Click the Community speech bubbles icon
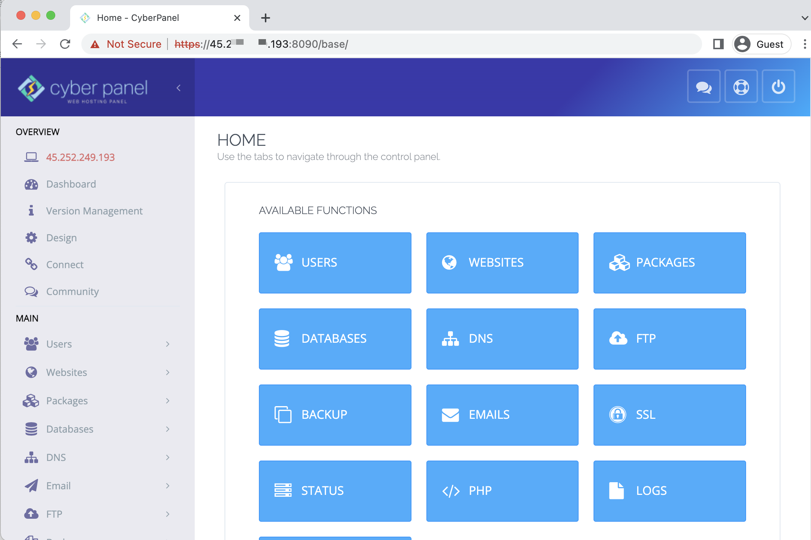This screenshot has height=540, width=811. (31, 291)
